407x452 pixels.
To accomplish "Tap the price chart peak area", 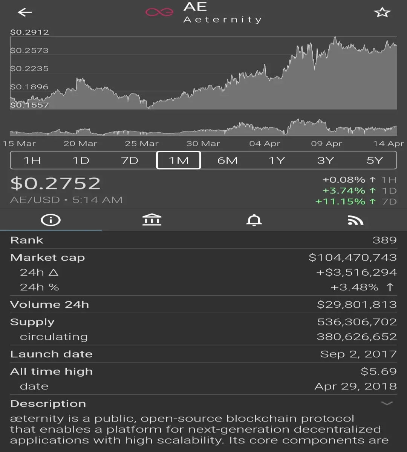I will click(335, 41).
